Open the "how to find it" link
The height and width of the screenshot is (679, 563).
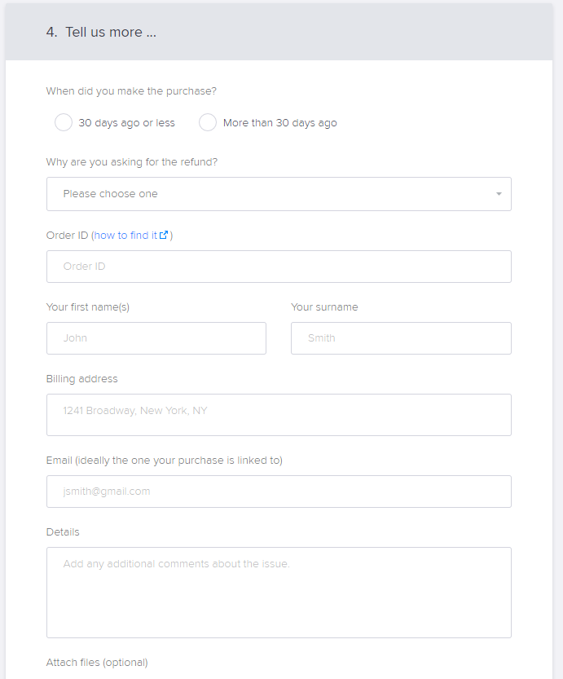[125, 235]
